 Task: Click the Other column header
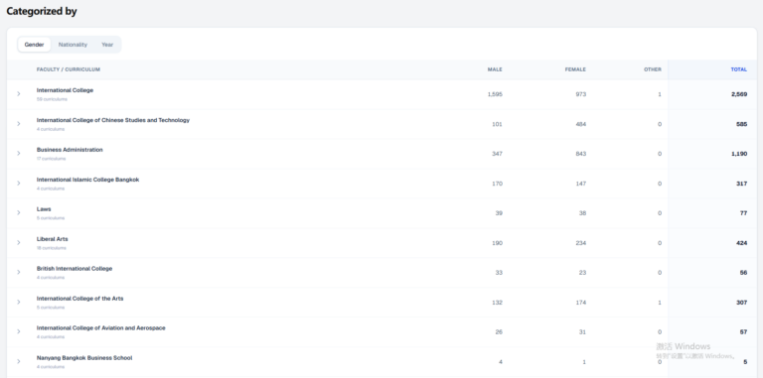[x=653, y=69]
